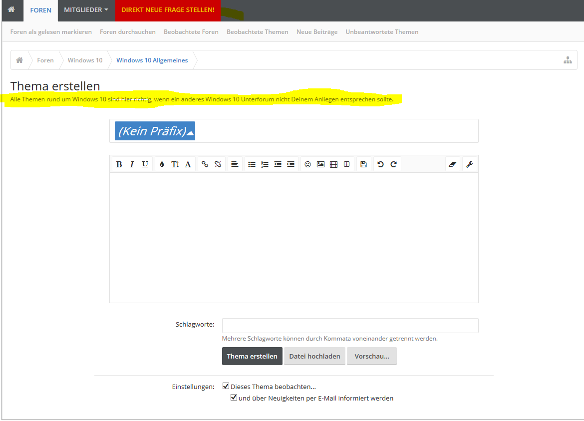Open Unbeantwortete Themen

[x=382, y=32]
